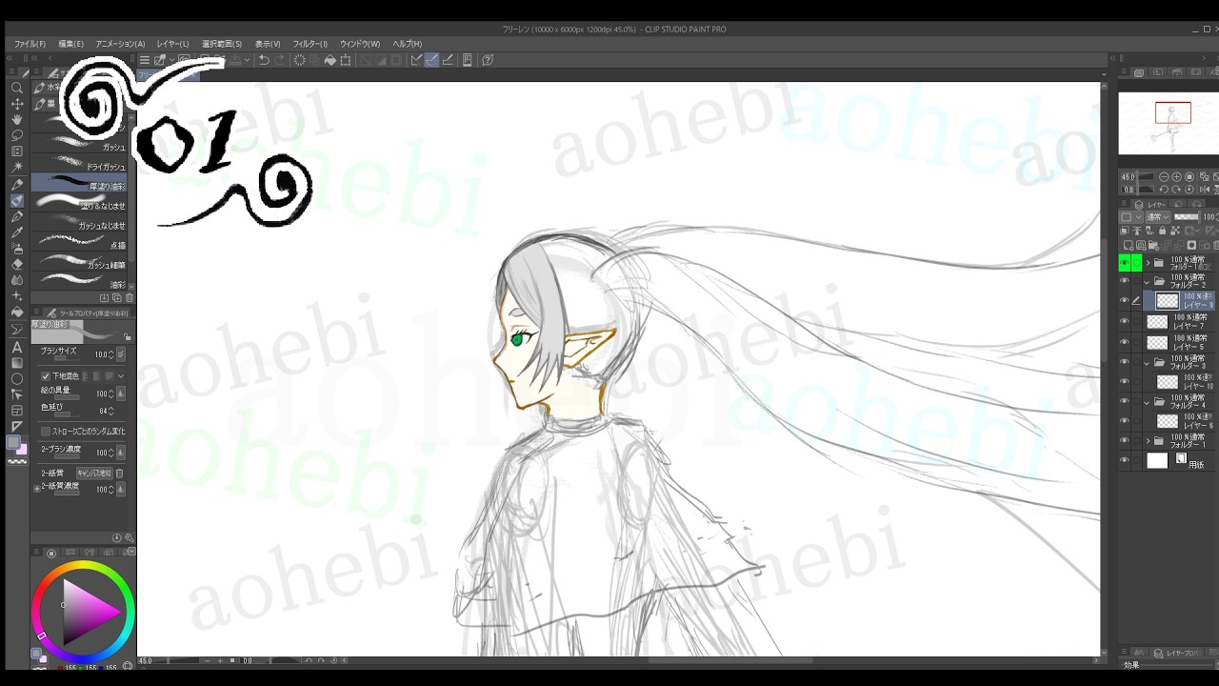Select the main drawing color swatch

13,442
